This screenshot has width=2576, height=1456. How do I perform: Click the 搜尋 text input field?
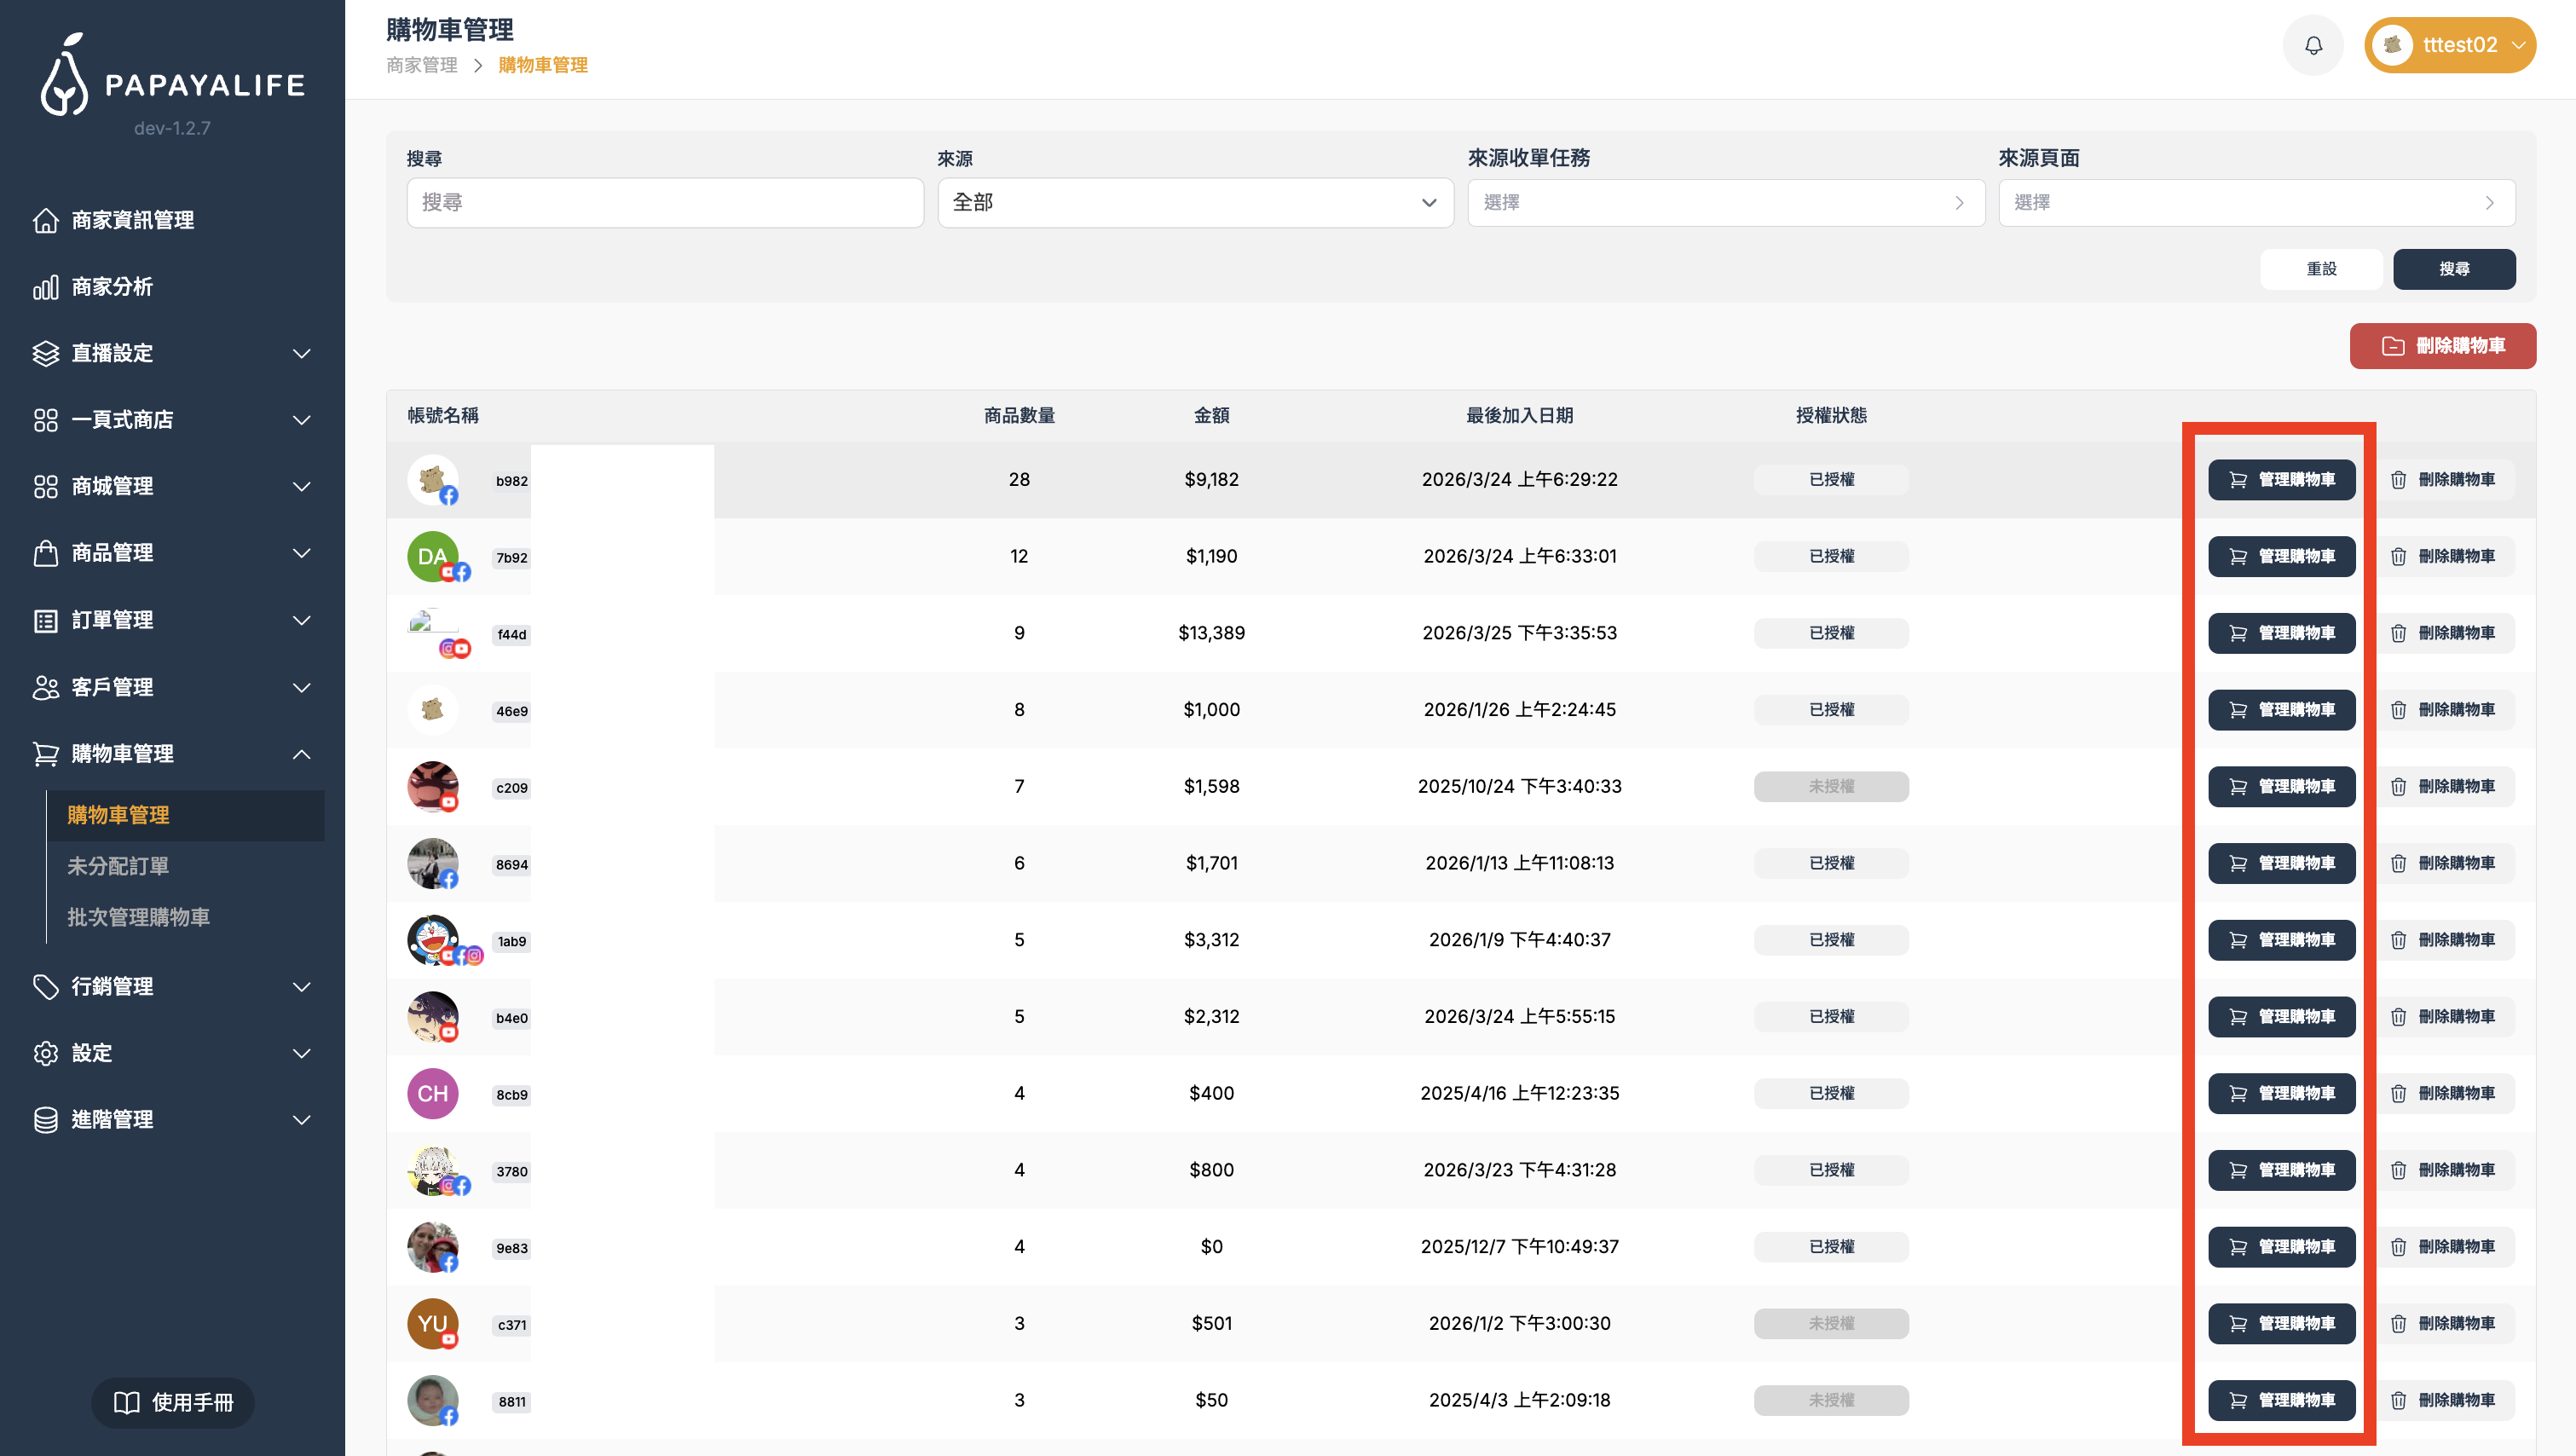665,203
